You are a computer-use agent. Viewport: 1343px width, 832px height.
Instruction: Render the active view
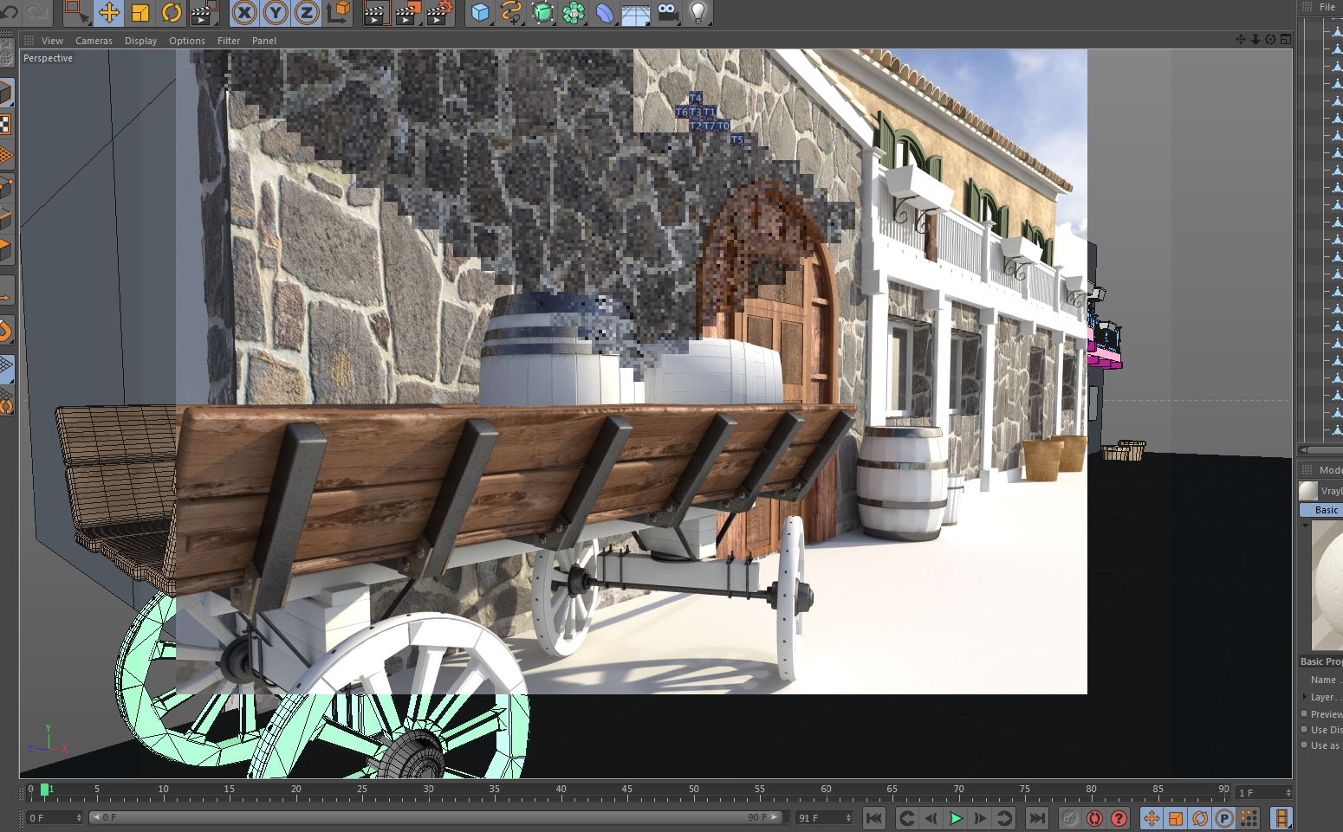click(376, 12)
